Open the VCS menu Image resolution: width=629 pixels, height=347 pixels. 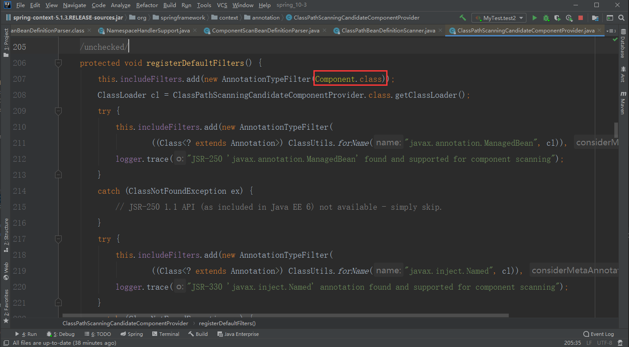[x=222, y=5]
